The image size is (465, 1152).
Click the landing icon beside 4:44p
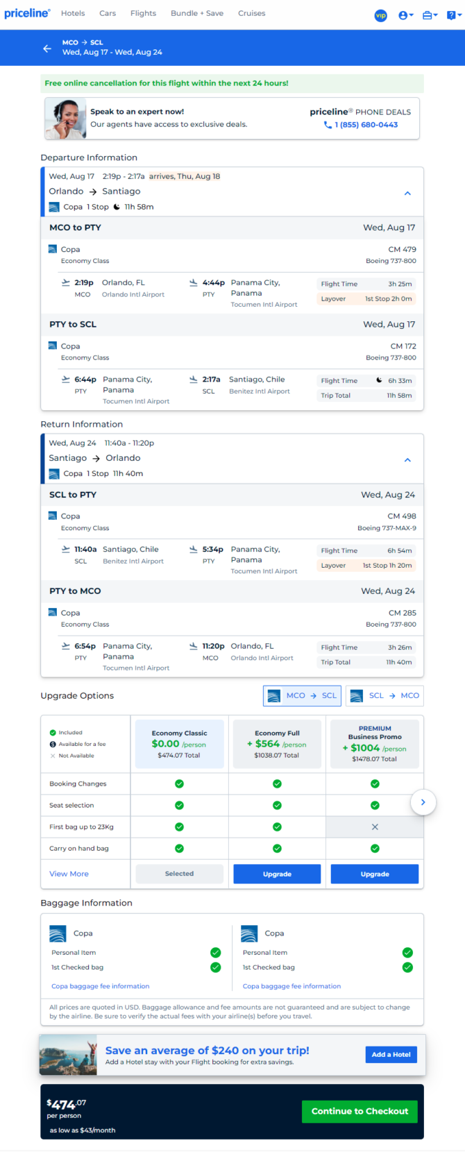click(x=194, y=282)
